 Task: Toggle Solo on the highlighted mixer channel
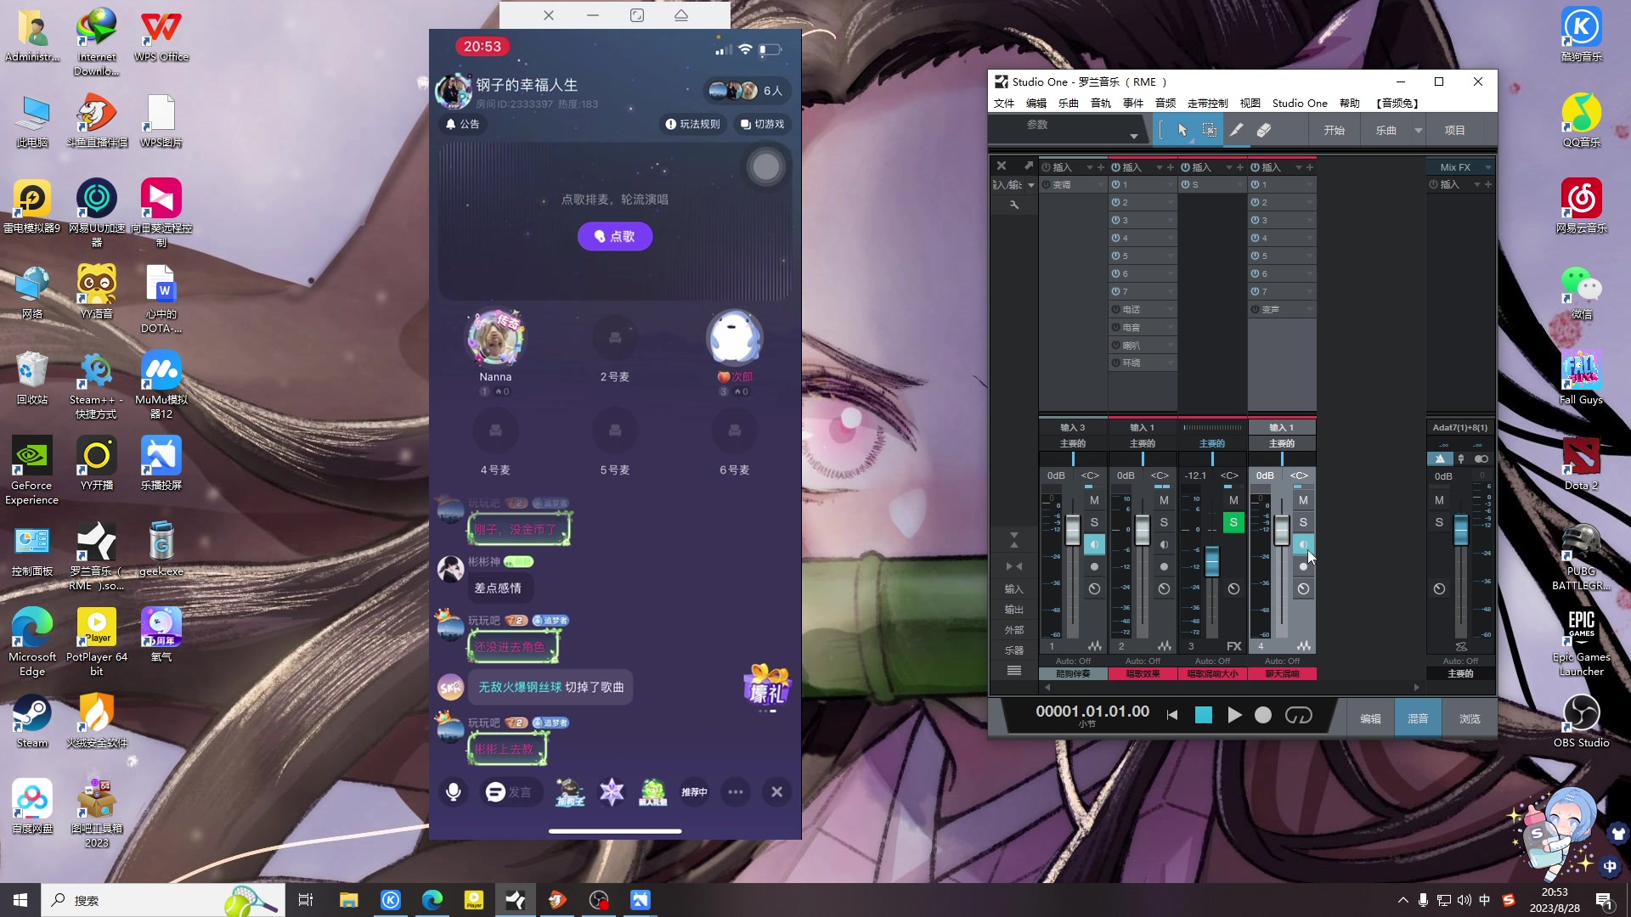point(1303,522)
